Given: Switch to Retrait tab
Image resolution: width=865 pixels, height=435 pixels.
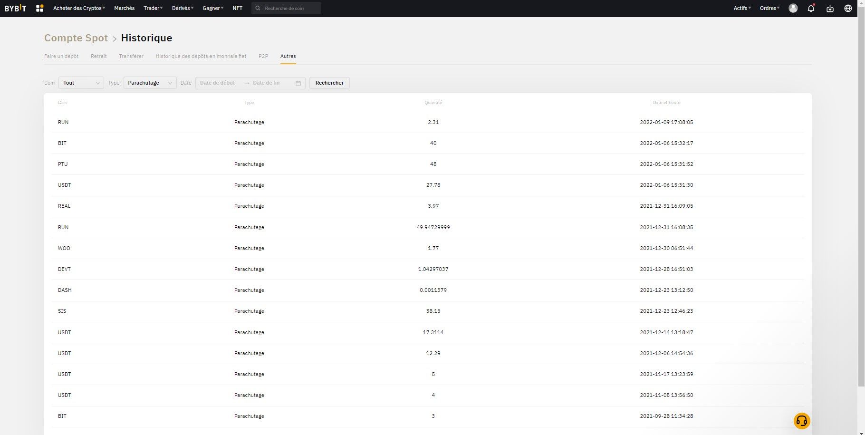Looking at the screenshot, I should (99, 56).
